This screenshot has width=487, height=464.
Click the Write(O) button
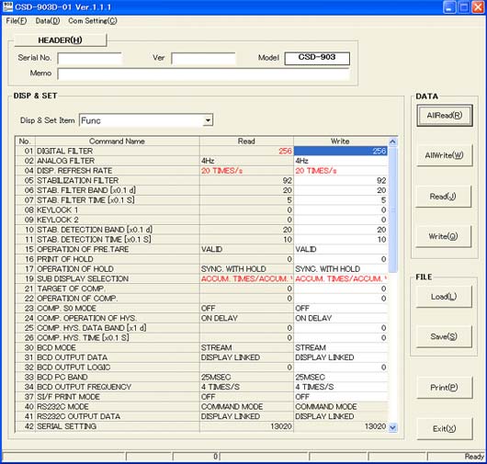[x=443, y=236]
